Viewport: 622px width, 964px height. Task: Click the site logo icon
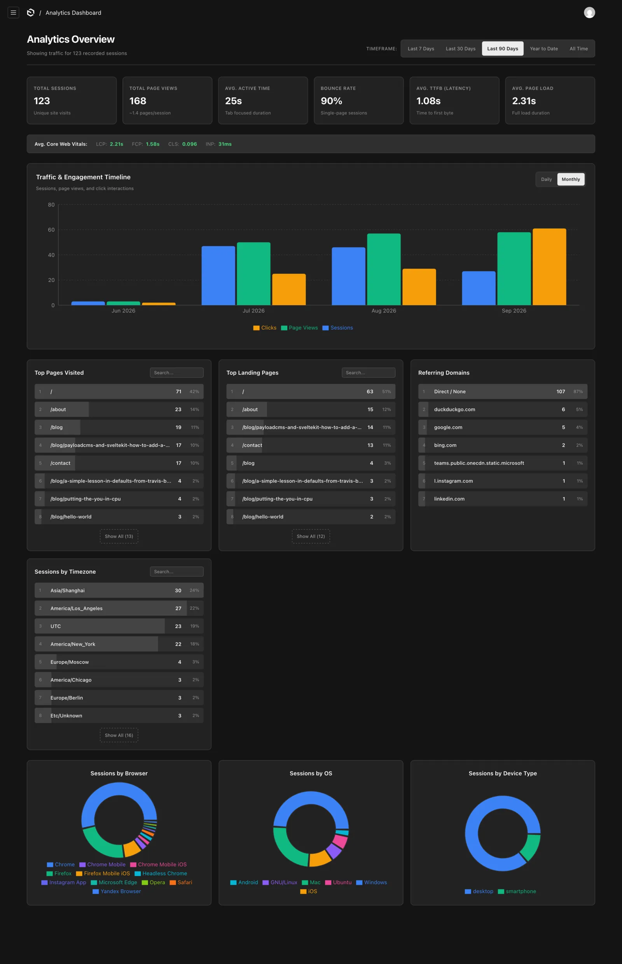(x=31, y=12)
